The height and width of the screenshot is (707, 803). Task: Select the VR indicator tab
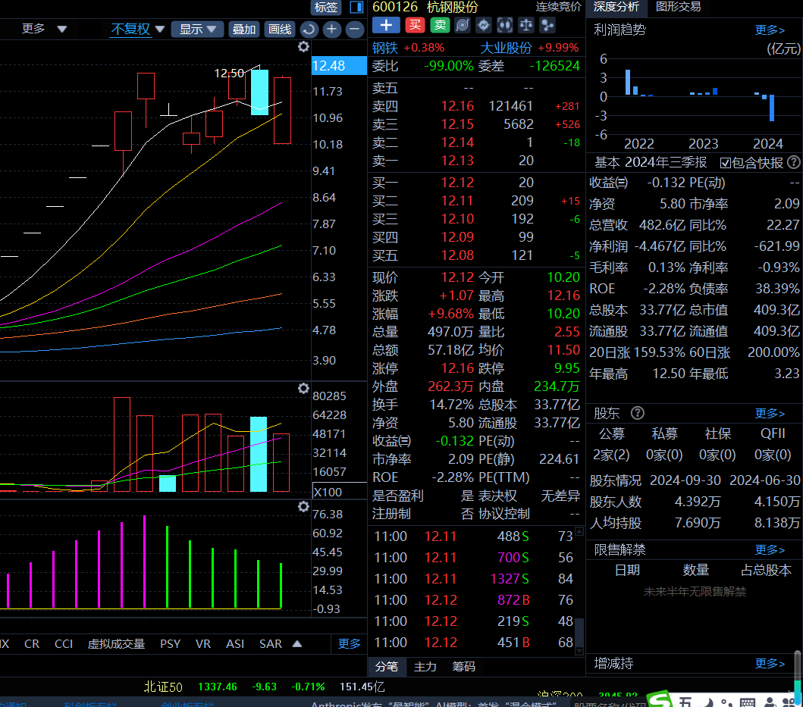[x=202, y=643]
